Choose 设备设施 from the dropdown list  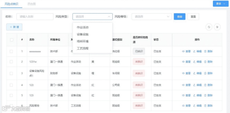click(93, 34)
